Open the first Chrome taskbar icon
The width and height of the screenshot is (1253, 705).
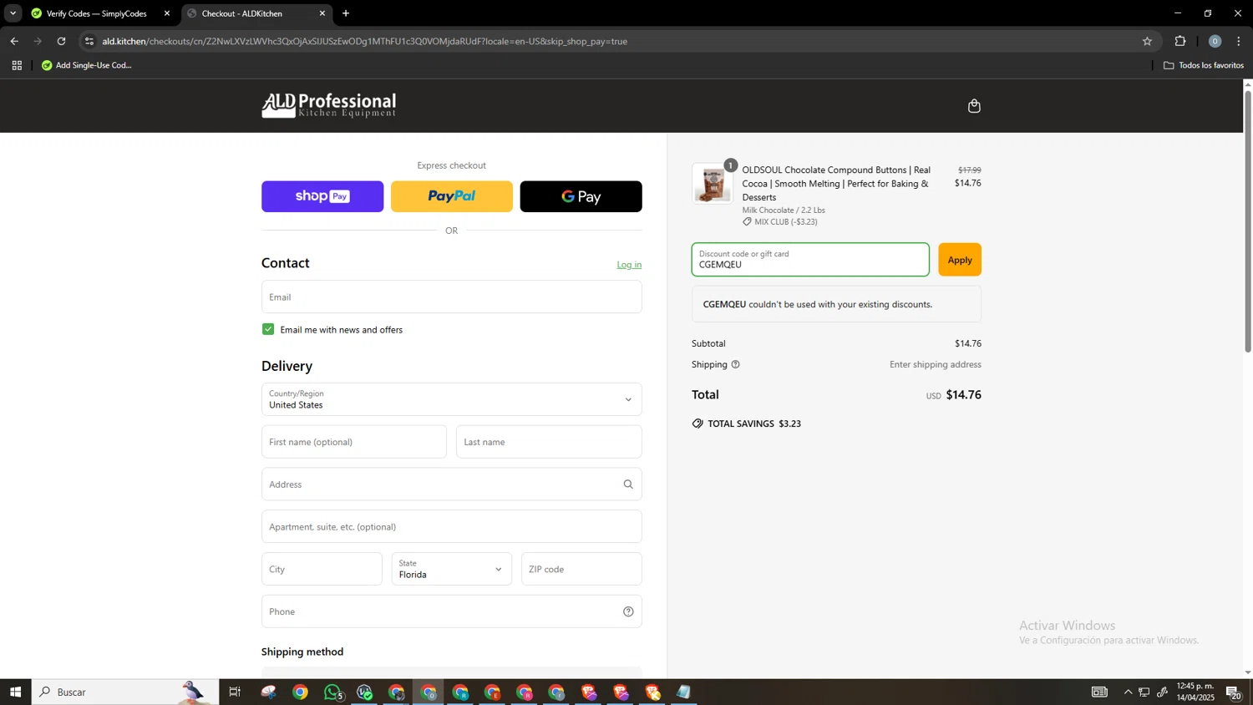click(x=300, y=692)
